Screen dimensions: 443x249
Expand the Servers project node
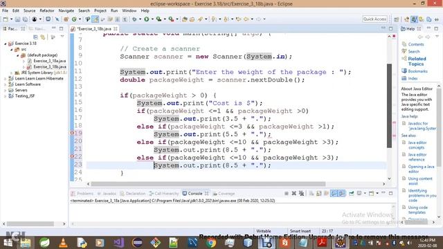pos(5,91)
